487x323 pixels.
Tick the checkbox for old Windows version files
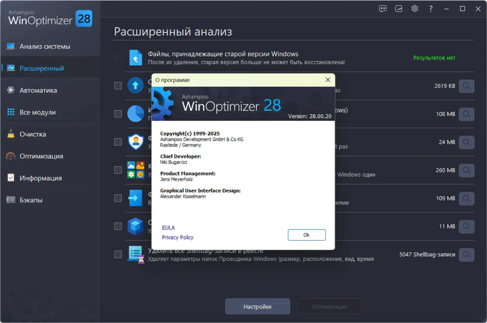click(x=118, y=58)
